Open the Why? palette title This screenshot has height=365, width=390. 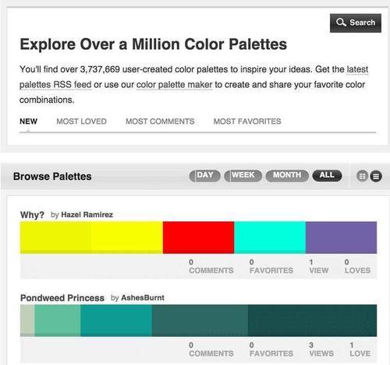(x=32, y=215)
